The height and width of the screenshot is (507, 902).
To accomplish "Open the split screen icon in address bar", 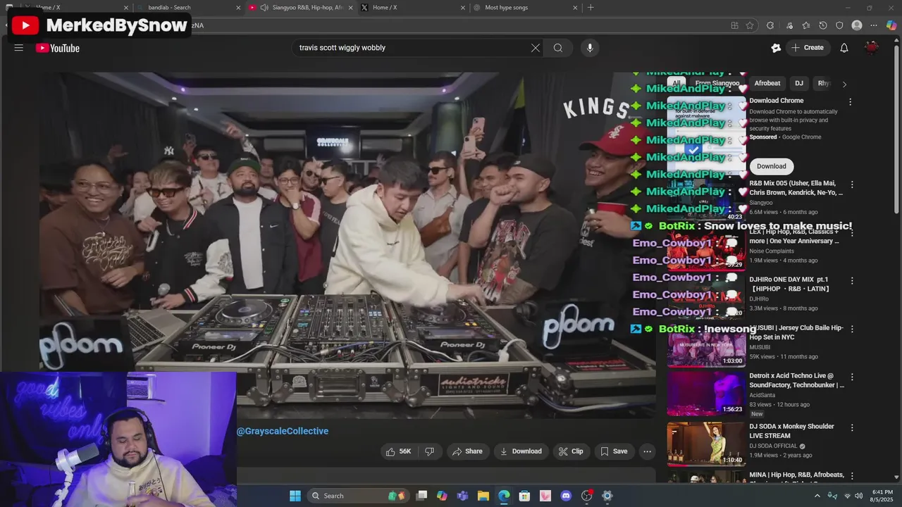I will point(734,25).
